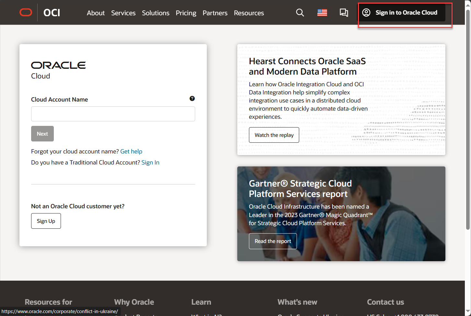Click Sign In for Traditional Cloud Account

click(x=150, y=162)
